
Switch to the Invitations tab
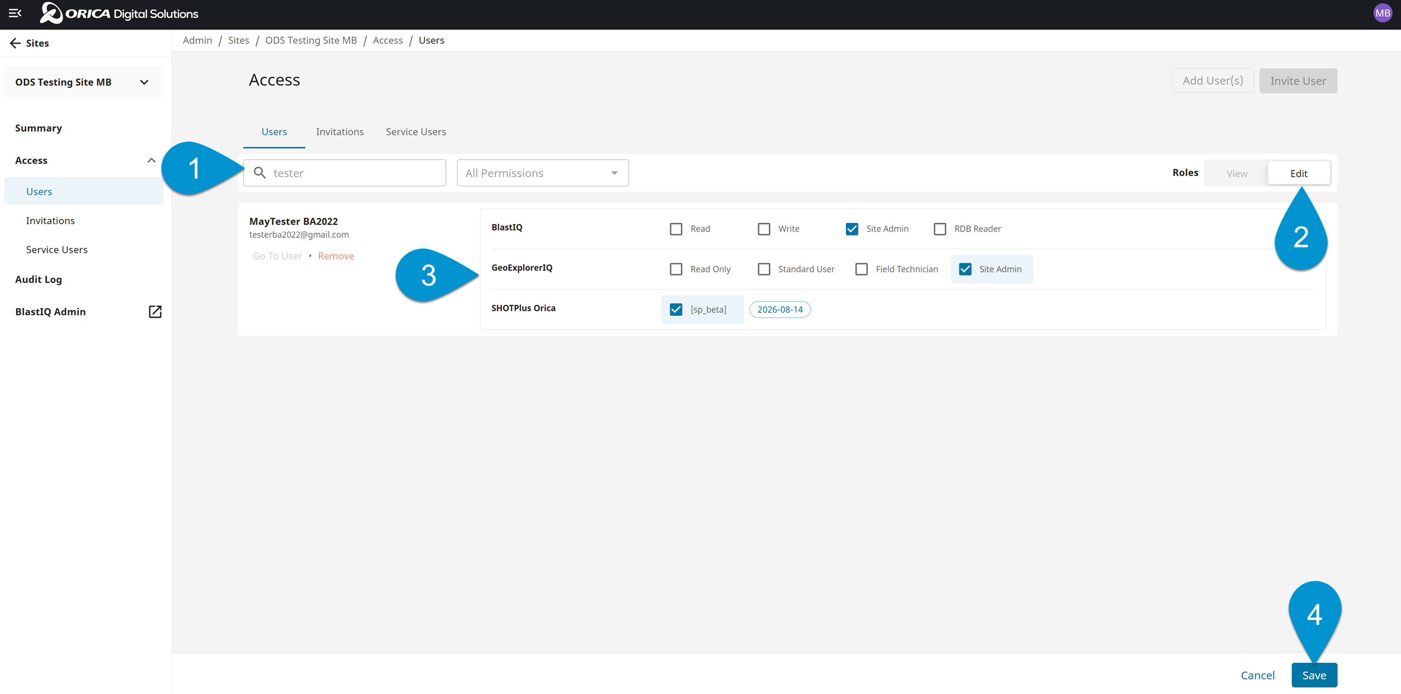tap(340, 132)
